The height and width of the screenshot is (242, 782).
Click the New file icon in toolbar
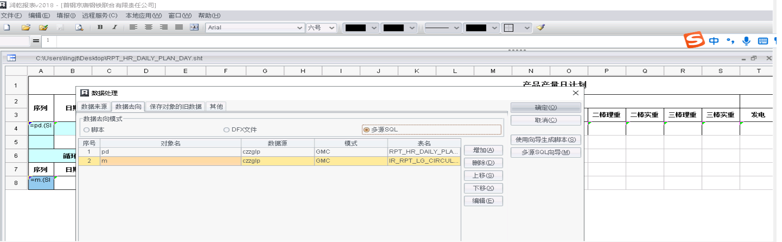7,28
